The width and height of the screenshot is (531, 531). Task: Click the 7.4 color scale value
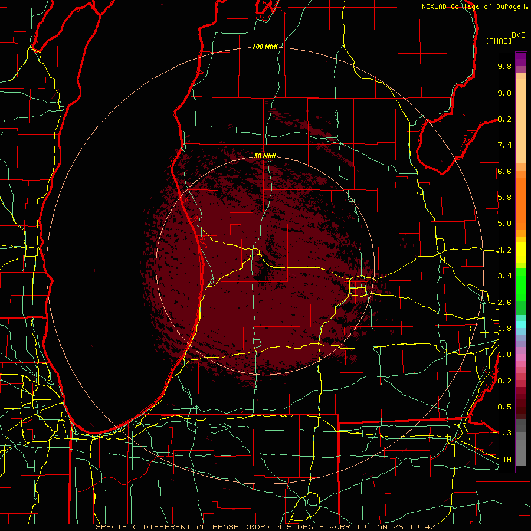tap(504, 145)
